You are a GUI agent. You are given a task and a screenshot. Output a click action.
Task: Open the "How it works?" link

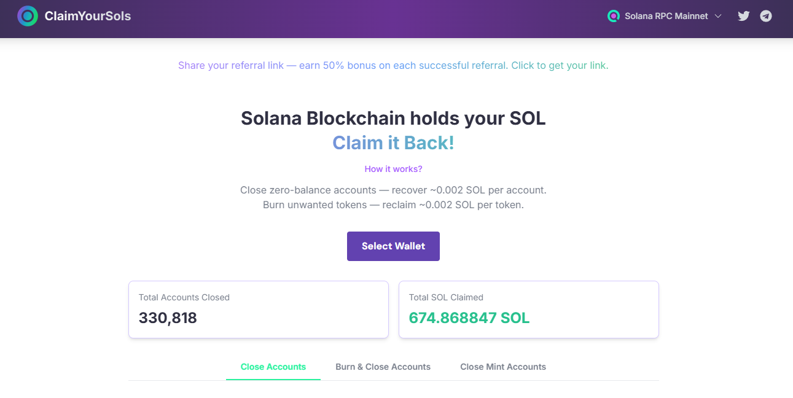[x=393, y=169]
